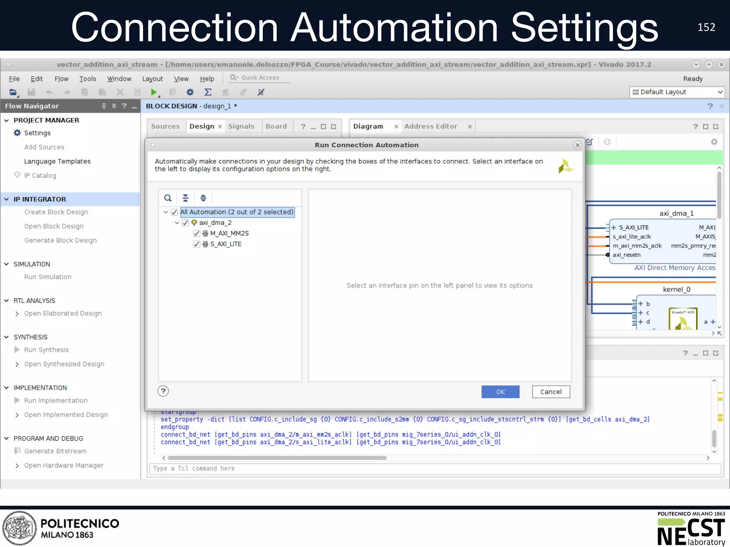Toggle axi_dma_2 checkbox

(x=185, y=223)
